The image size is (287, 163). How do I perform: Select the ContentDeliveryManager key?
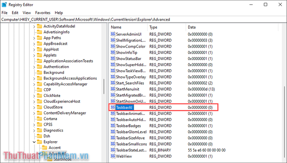65,113
